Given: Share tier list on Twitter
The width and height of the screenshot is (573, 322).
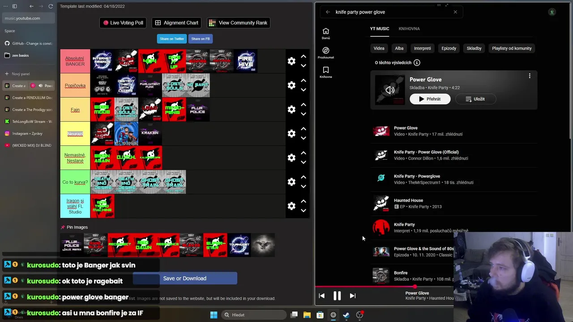Looking at the screenshot, I should click(172, 39).
